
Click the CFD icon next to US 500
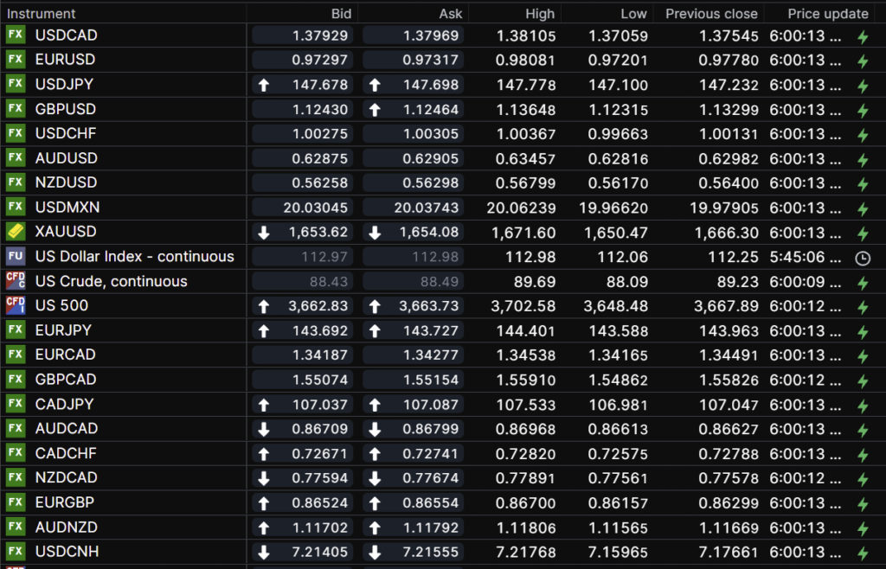pyautogui.click(x=16, y=305)
